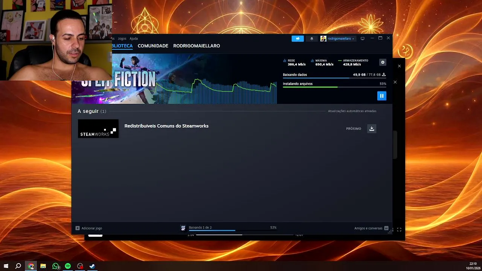This screenshot has width=482, height=271.
Task: Open the Steamworks thumbnail
Action: 98,129
